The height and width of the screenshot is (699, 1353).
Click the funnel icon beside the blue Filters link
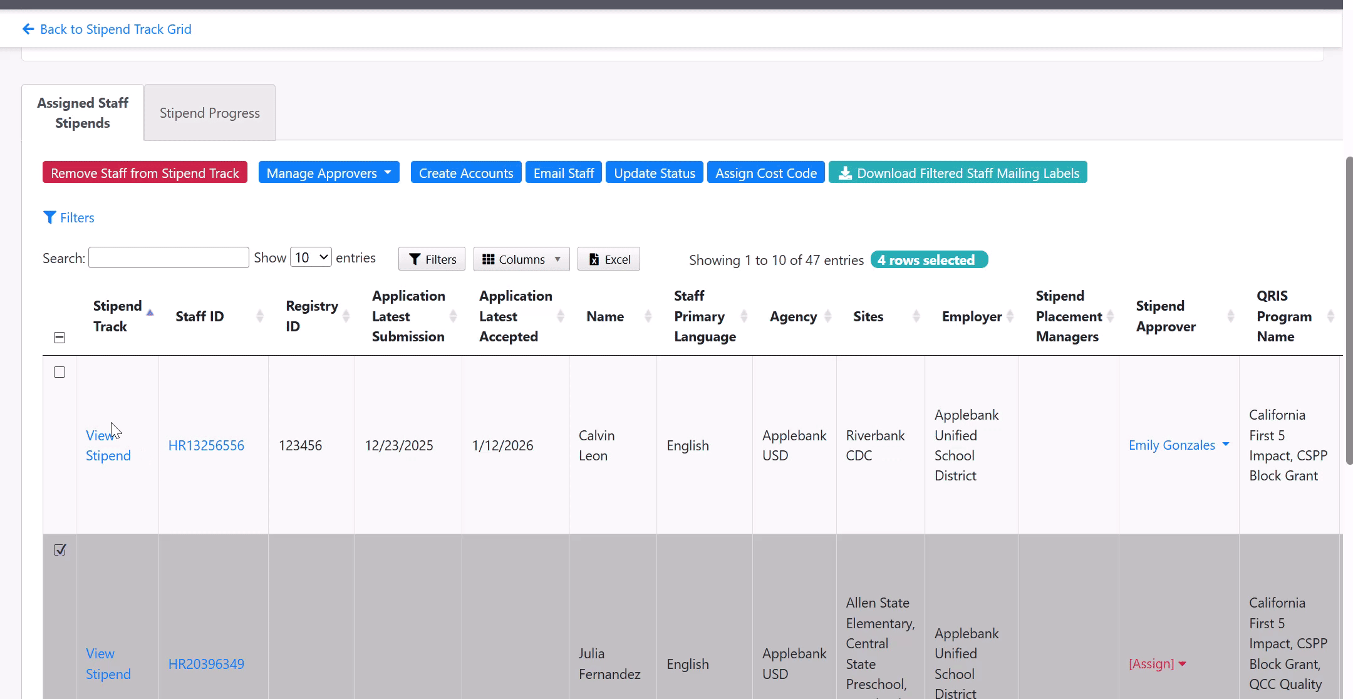tap(49, 217)
